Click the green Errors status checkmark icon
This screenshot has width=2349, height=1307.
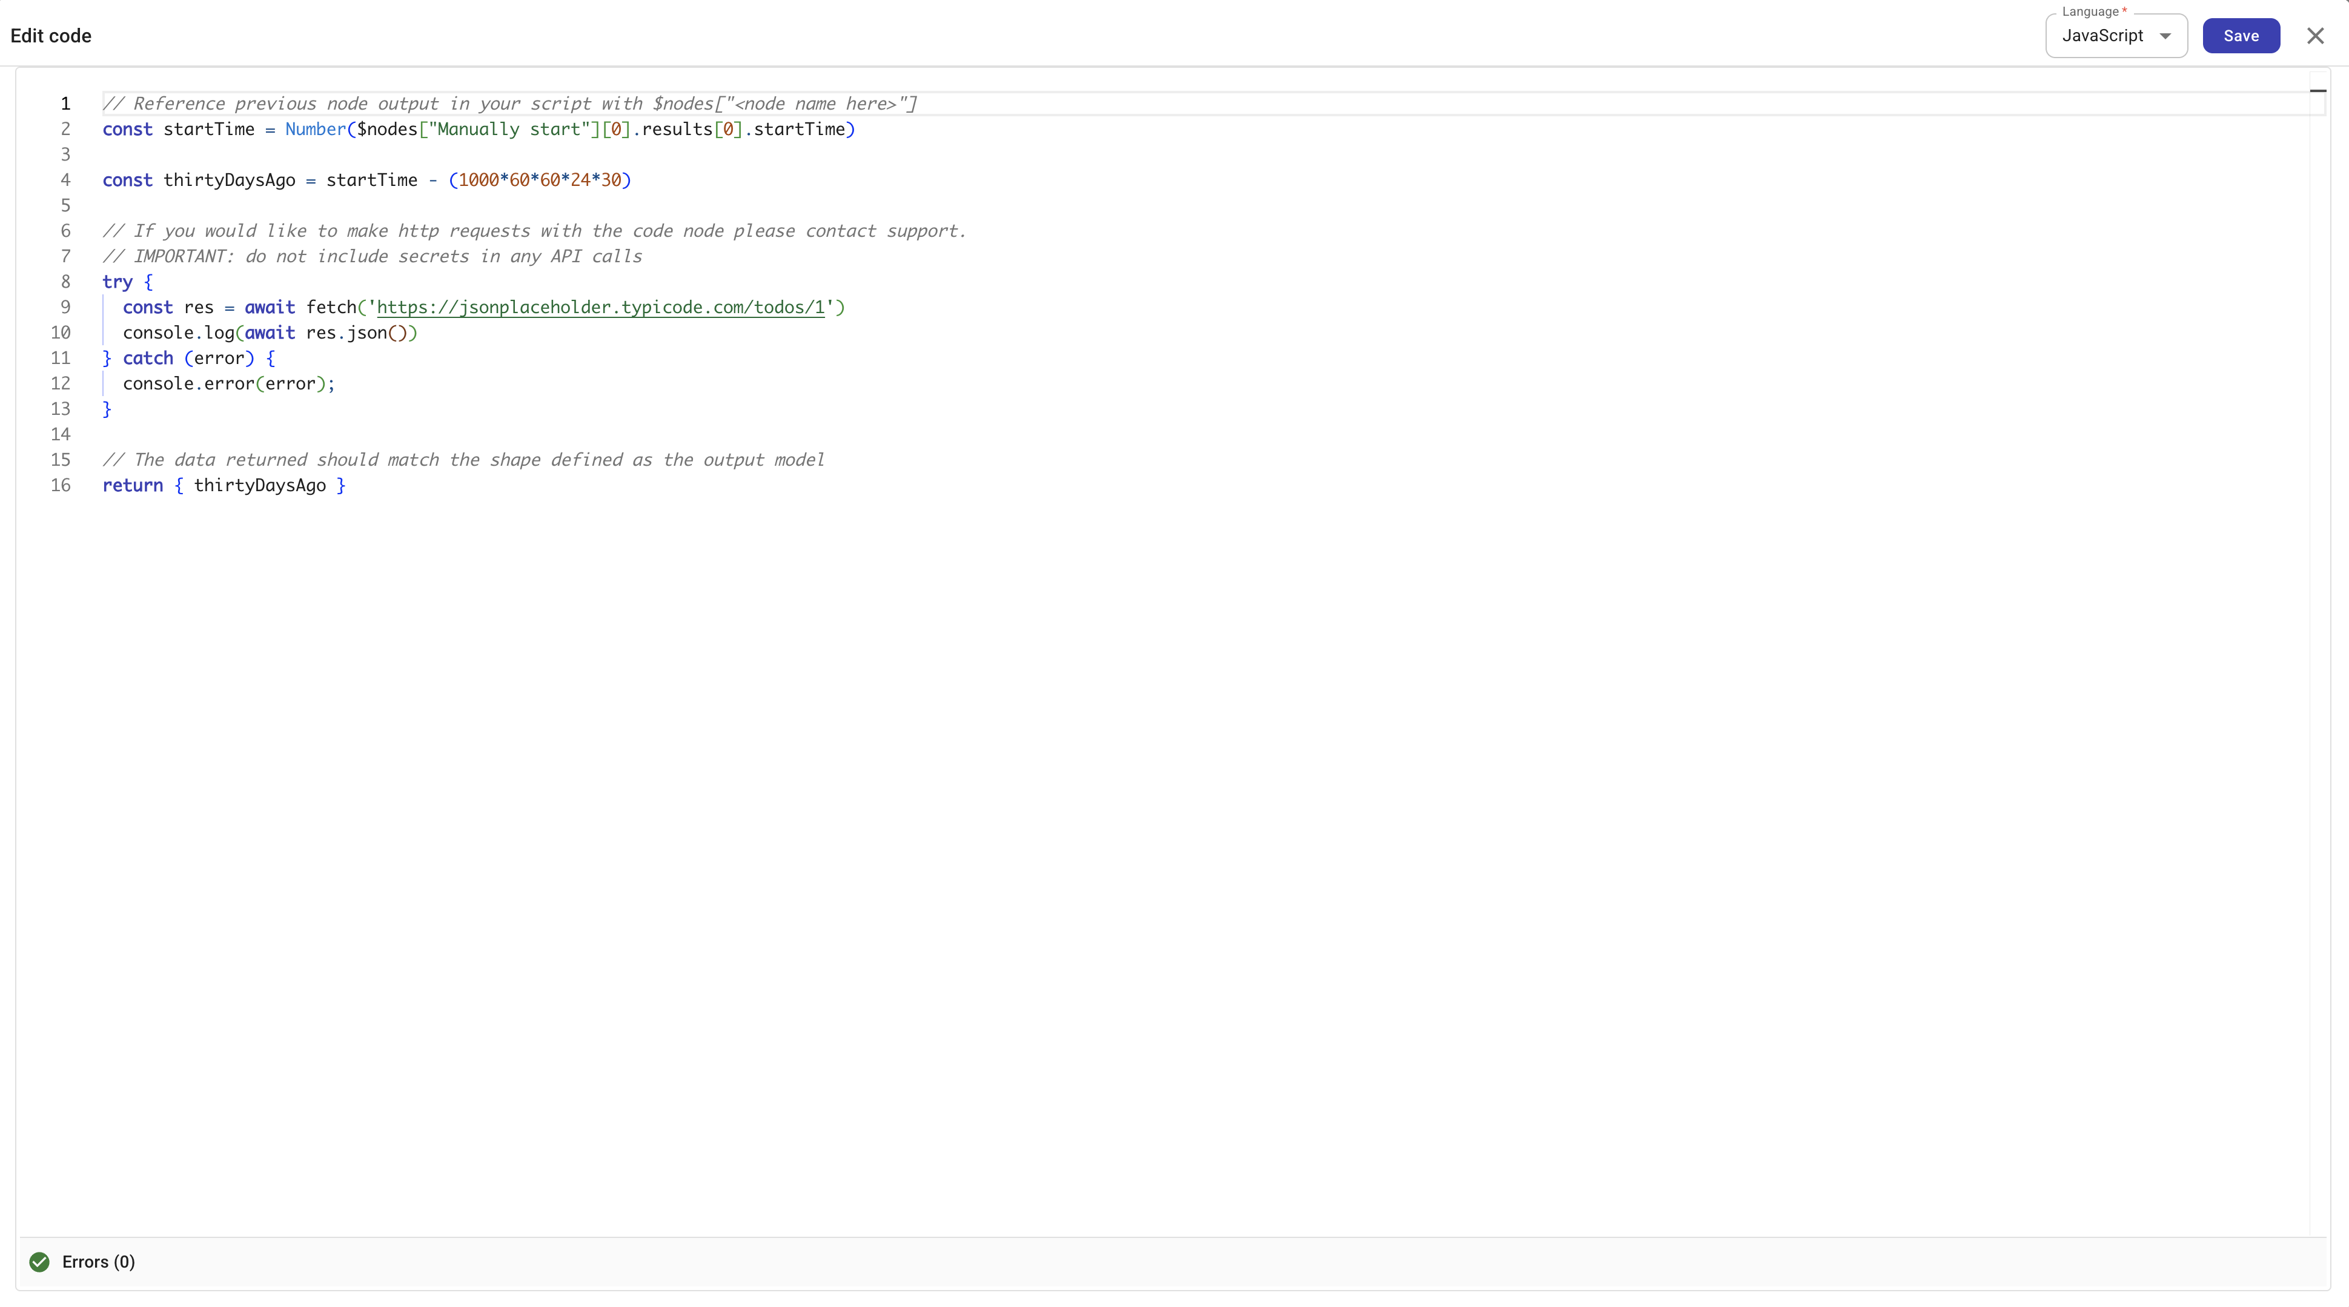click(x=38, y=1262)
